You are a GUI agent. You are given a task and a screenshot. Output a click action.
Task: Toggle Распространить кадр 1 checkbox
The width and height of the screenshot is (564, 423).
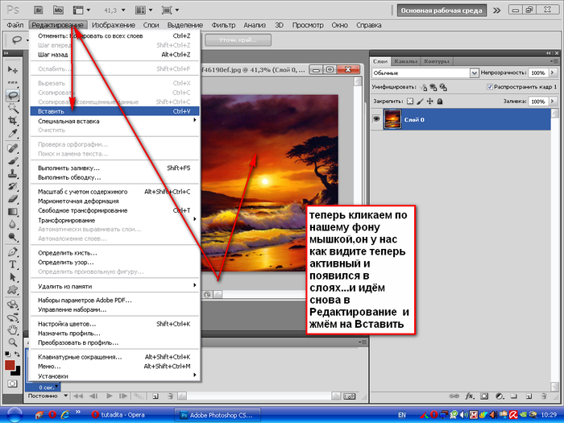point(490,87)
